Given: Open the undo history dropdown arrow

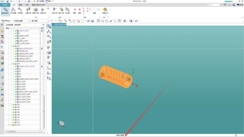Looking at the screenshot, I should click(x=13, y=1).
